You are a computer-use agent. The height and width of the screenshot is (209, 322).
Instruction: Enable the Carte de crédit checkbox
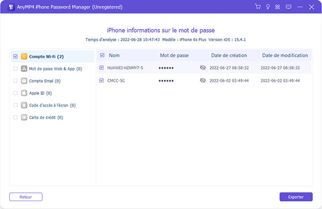[16, 117]
